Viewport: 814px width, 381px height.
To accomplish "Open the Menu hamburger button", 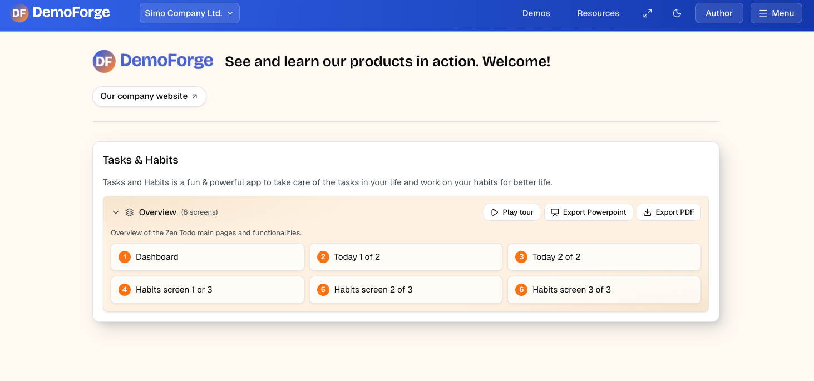I will click(x=776, y=13).
